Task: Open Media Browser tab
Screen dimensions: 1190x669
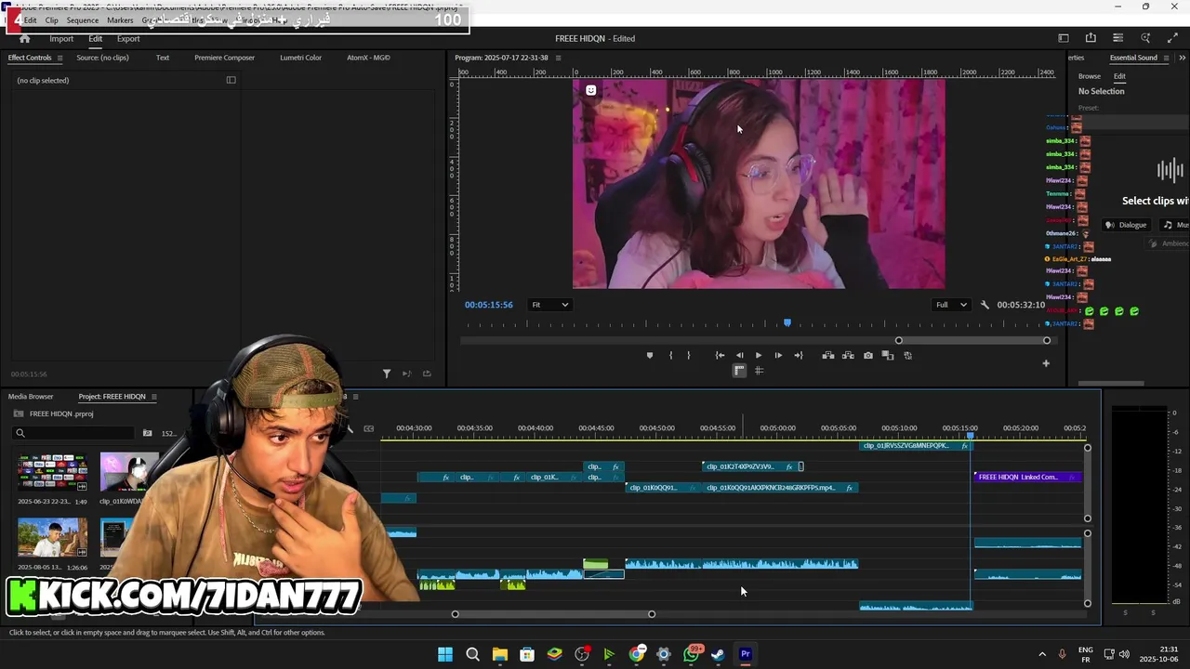Action: (x=31, y=397)
